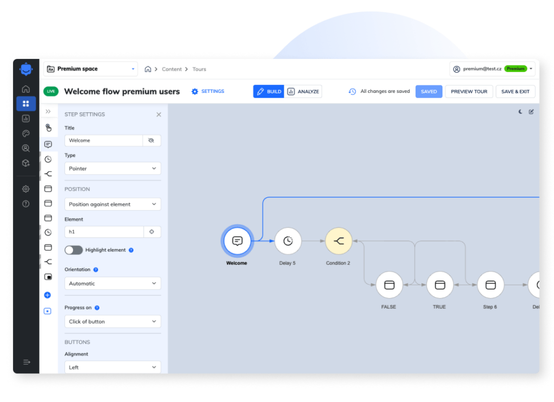Toggle dark mode moon icon
This screenshot has height=402, width=554.
[520, 112]
